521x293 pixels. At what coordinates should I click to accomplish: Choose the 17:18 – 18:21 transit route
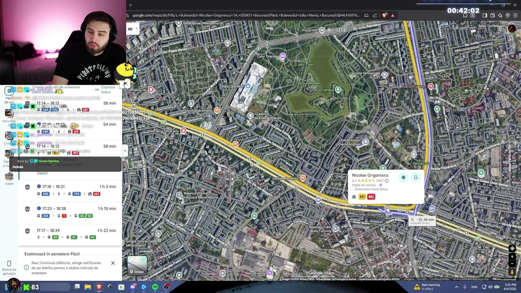(70, 190)
